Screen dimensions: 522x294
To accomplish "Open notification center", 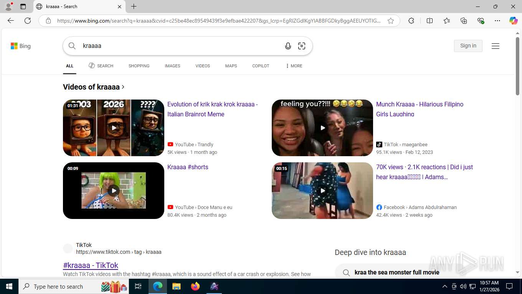I will [509, 286].
